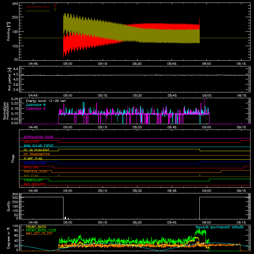The height and width of the screenshot is (254, 254).
Task: Click the 05:15 tick label below modulation plot
Action: [x=102, y=127]
